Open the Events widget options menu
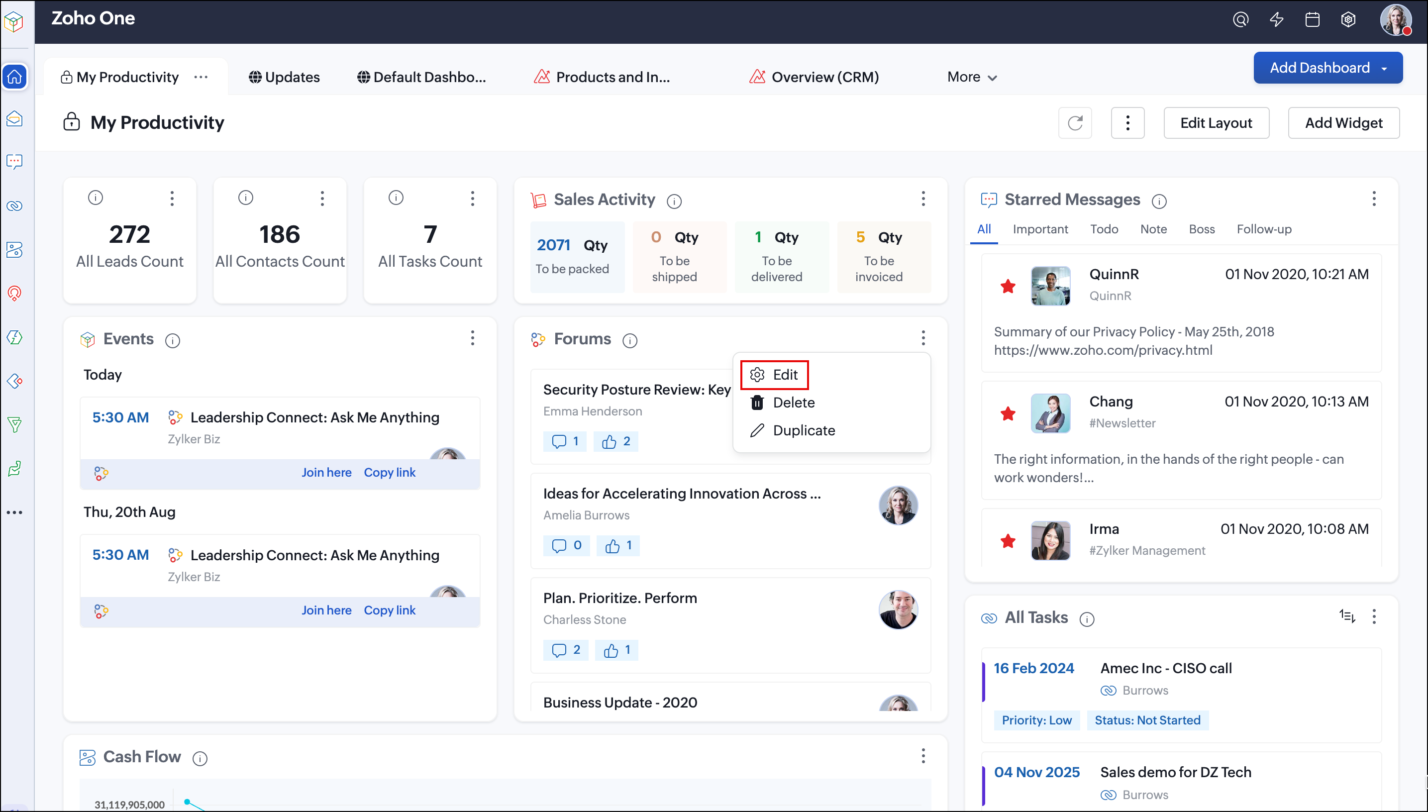 [x=472, y=338]
